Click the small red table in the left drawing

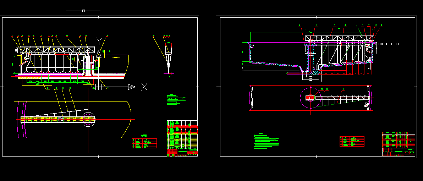(144, 143)
